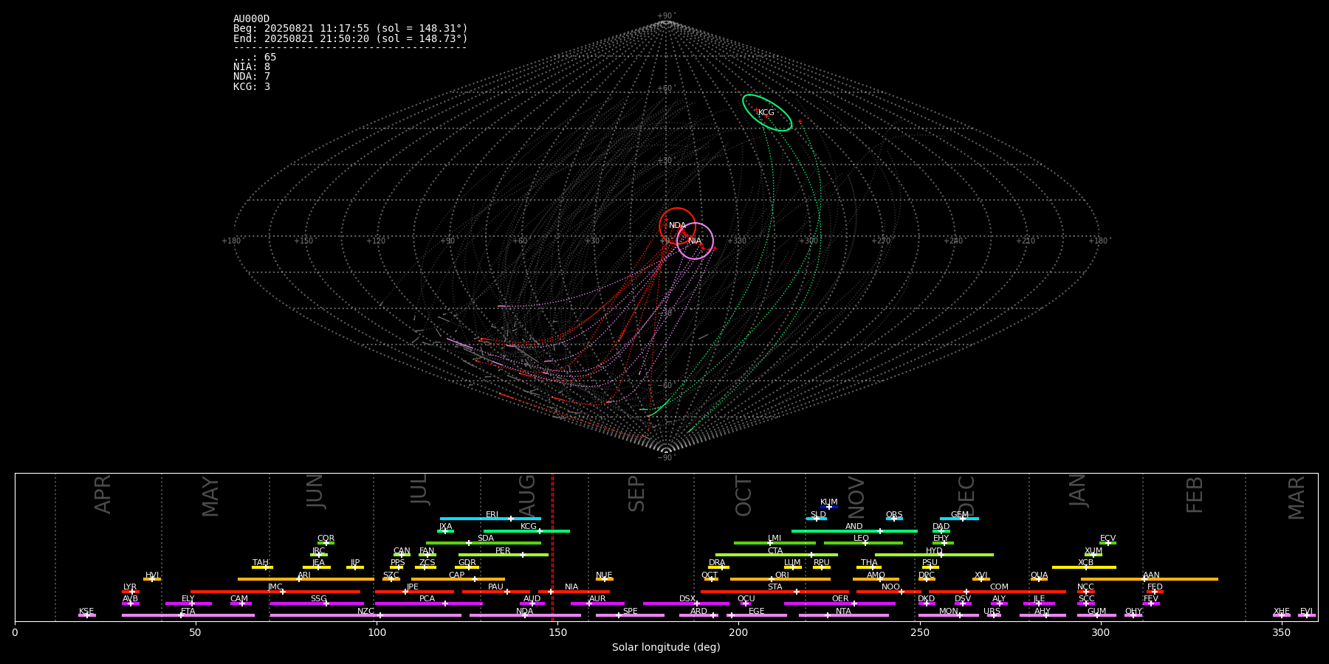Select the AU000D station title
The image size is (1329, 664).
pyautogui.click(x=252, y=19)
